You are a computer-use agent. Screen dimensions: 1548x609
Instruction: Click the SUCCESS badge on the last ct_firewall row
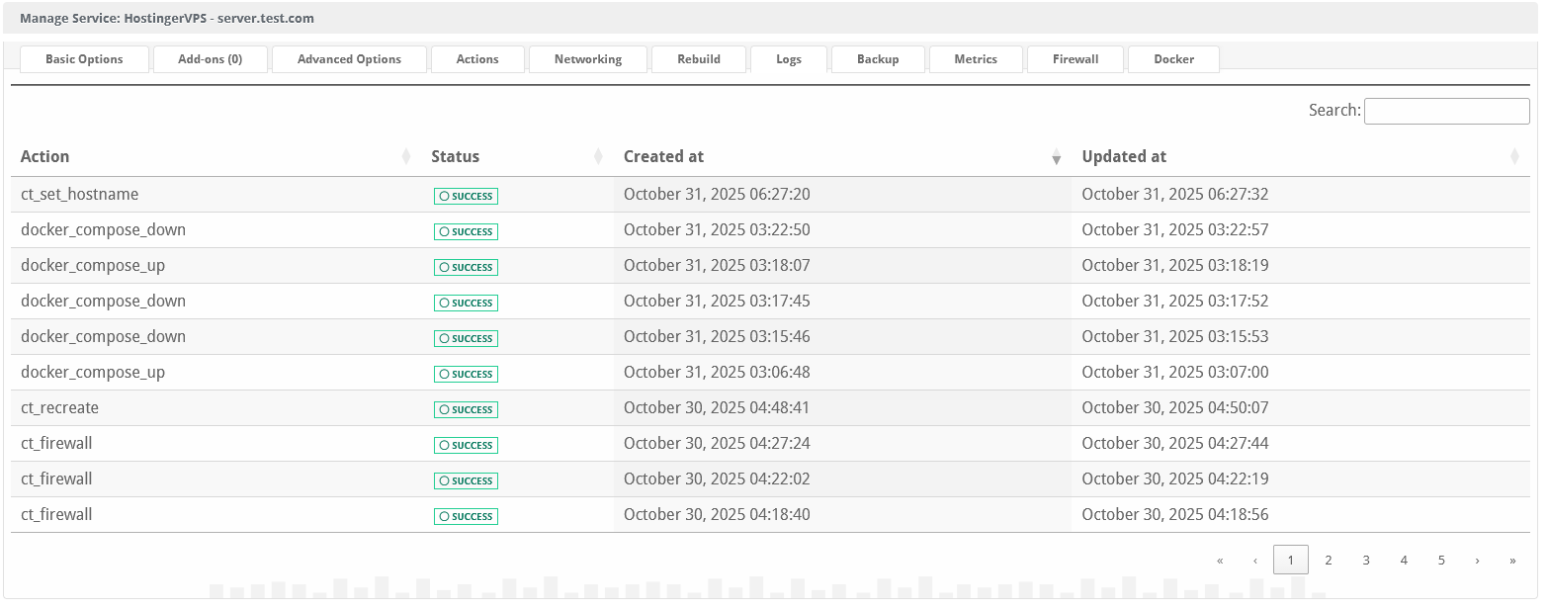coord(466,516)
